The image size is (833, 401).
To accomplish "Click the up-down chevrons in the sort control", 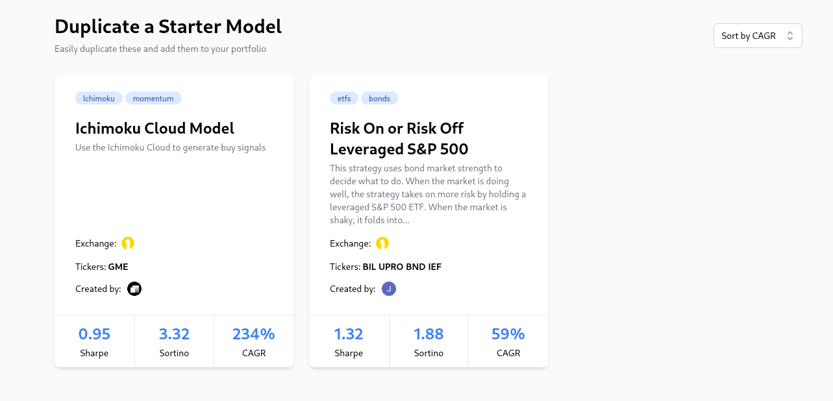I will pyautogui.click(x=791, y=36).
